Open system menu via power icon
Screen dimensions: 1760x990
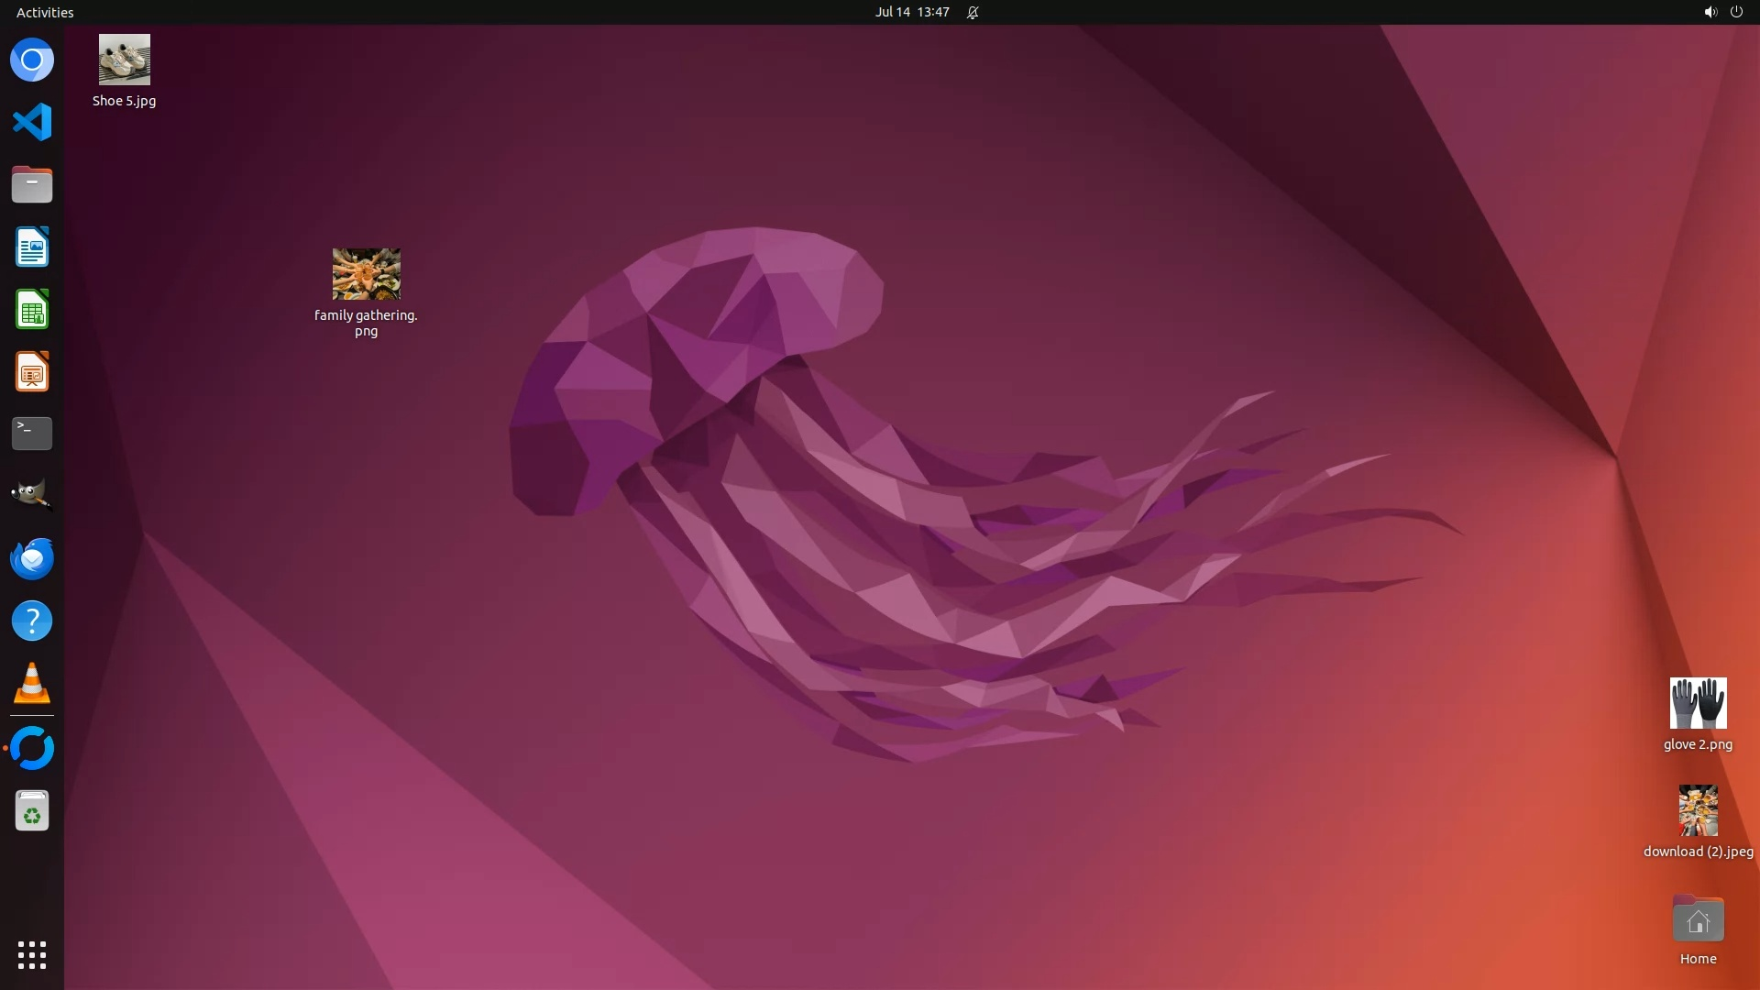point(1736,12)
